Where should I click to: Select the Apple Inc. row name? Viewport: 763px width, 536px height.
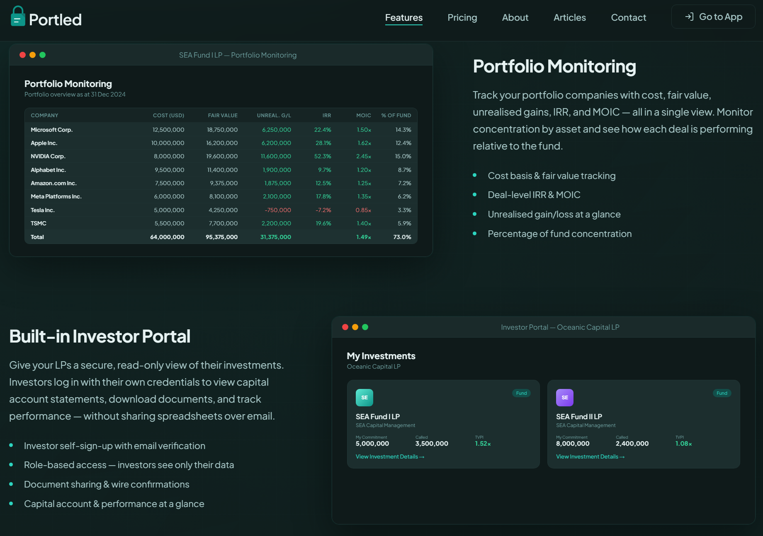coord(44,143)
